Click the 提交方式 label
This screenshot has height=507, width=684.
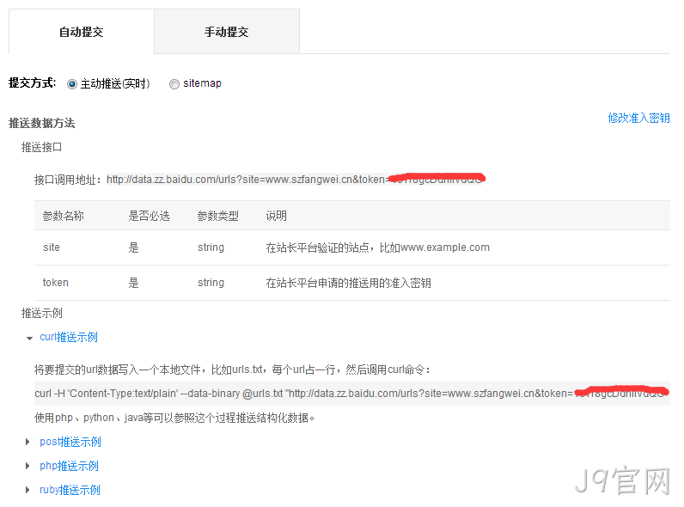(x=33, y=82)
